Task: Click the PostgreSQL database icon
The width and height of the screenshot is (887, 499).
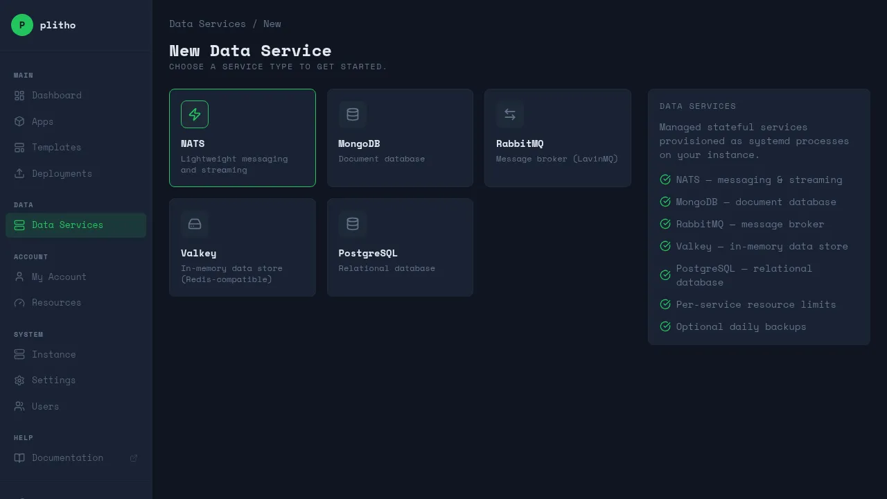Action: pos(353,224)
